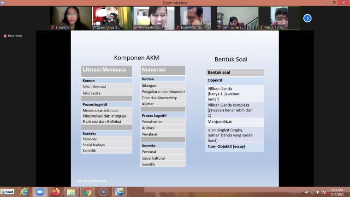Viewport: 350px width, 197px height.
Task: Show next participants with the blue arrow
Action: (307, 18)
